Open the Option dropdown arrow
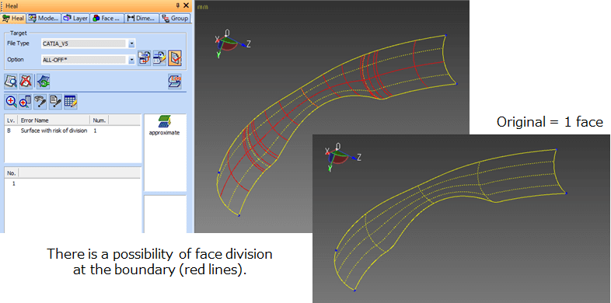Screen dimensions: 611x303 pos(131,60)
